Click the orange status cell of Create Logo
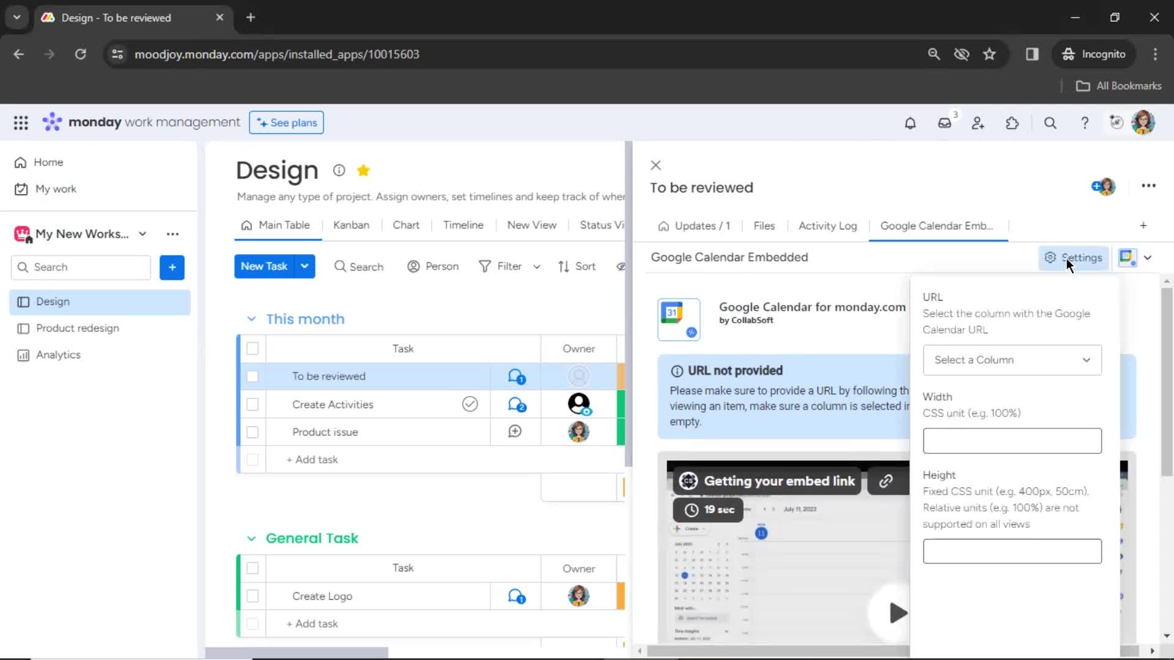This screenshot has width=1174, height=660. point(621,596)
